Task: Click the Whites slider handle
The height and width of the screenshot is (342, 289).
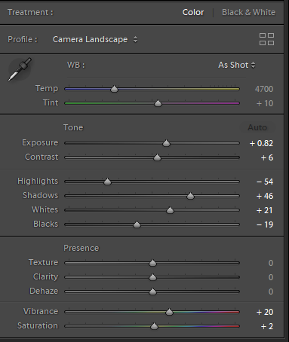Action: coord(170,210)
